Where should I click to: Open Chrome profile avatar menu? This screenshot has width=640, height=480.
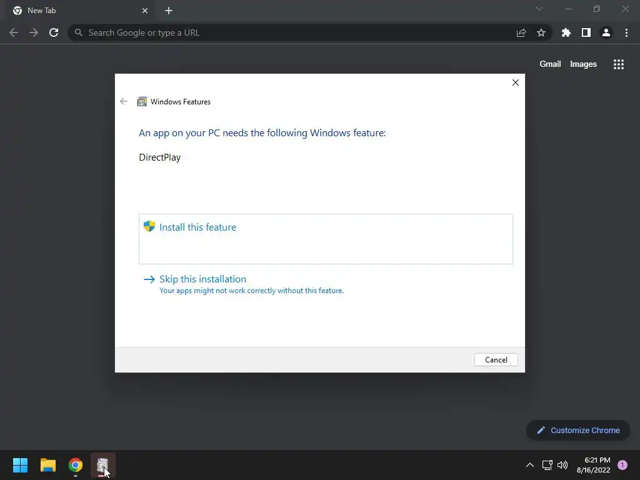tap(606, 32)
